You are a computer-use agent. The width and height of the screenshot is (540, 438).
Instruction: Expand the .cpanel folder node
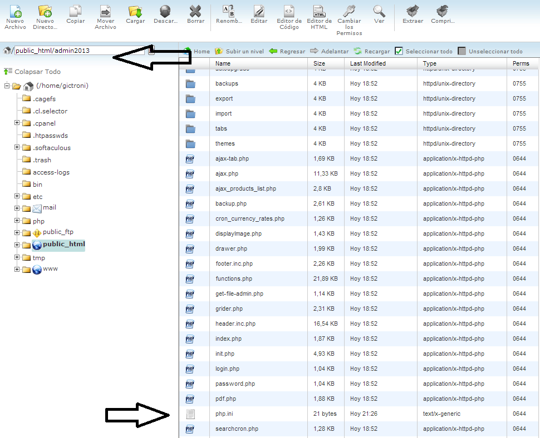(x=17, y=123)
